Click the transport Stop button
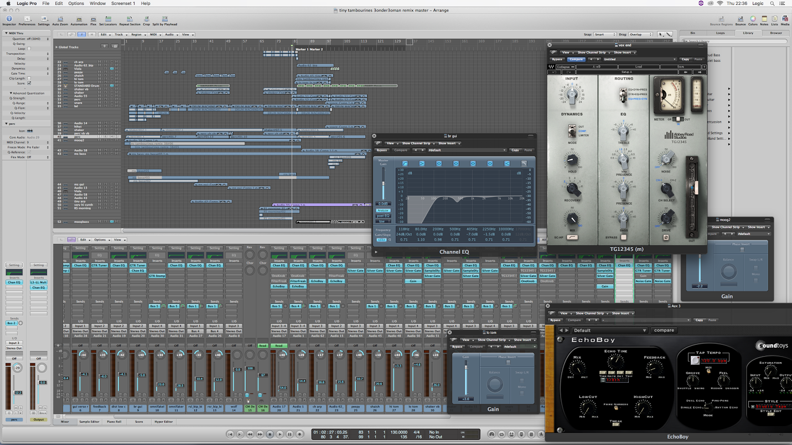792x445 pixels. coord(270,434)
